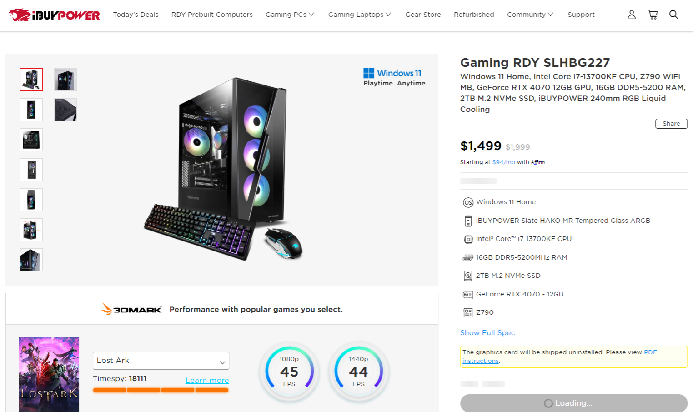This screenshot has height=412, width=693.
Task: Expand the Gaming PCs menu
Action: click(290, 15)
